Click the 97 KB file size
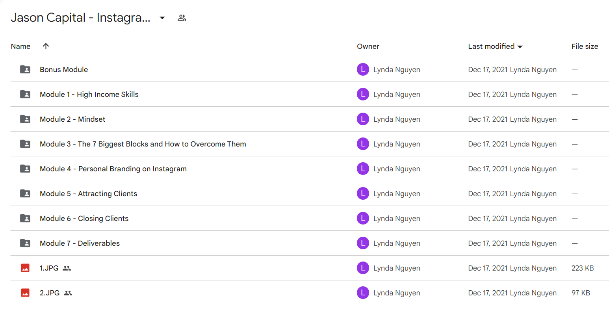 coord(581,293)
